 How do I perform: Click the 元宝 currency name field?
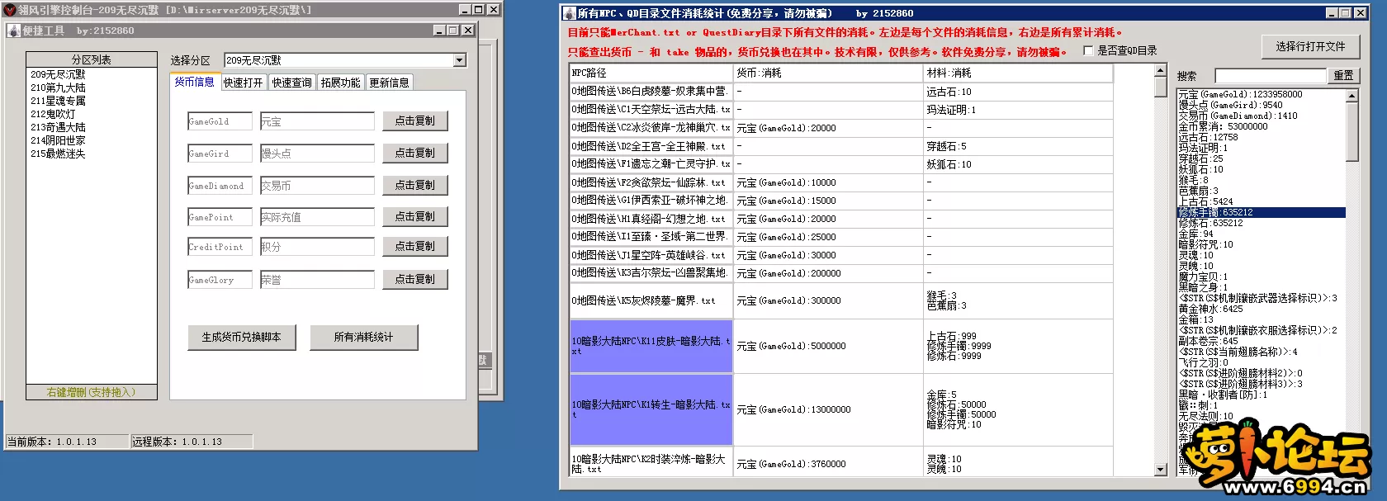coord(317,121)
